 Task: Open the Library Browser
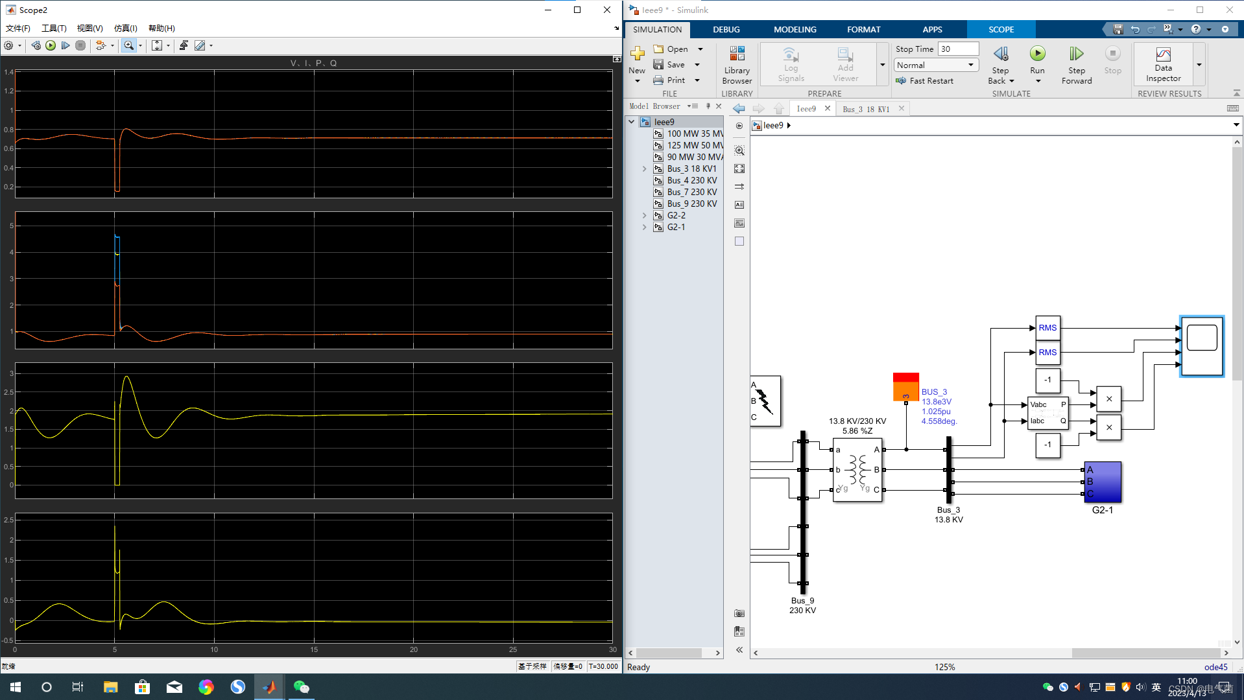click(737, 64)
